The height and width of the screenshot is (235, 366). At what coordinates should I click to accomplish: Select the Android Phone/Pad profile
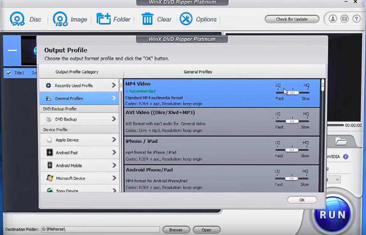(222, 179)
